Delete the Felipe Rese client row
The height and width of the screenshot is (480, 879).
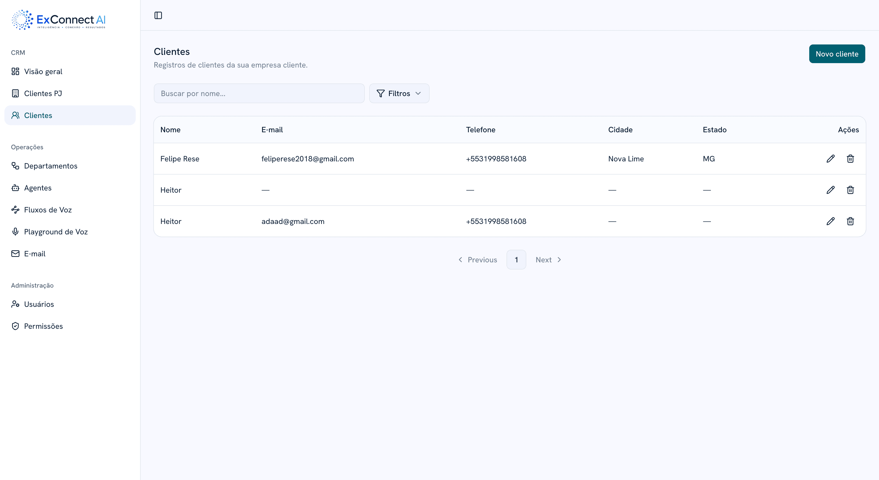[x=850, y=159]
